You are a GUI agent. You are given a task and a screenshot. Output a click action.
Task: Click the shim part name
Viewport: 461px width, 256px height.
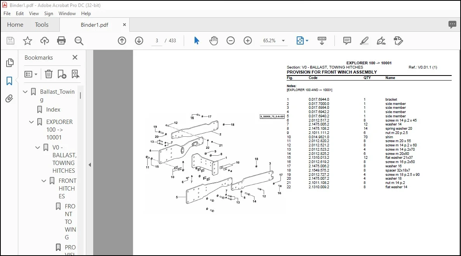pos(389,137)
